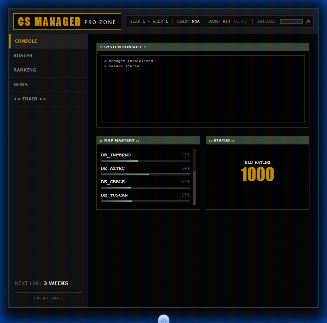
Task: Click the SYSTEM CONSOLE panel header
Action: pyautogui.click(x=120, y=47)
